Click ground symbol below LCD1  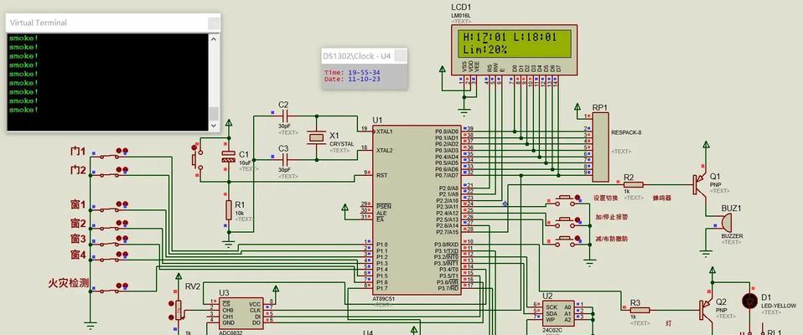pos(464,113)
